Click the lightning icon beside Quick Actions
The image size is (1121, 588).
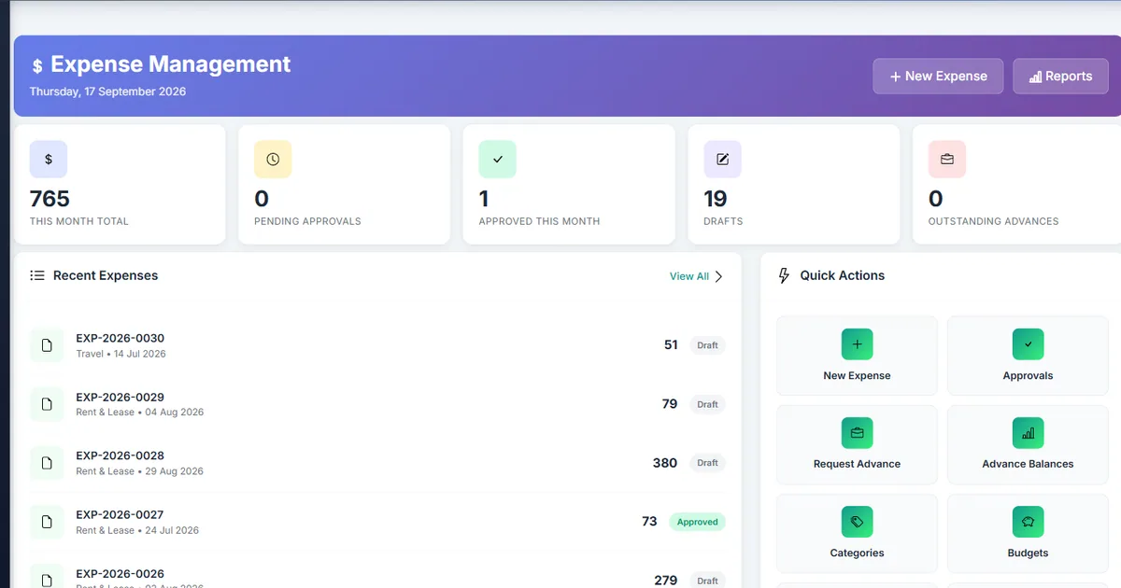coord(784,275)
